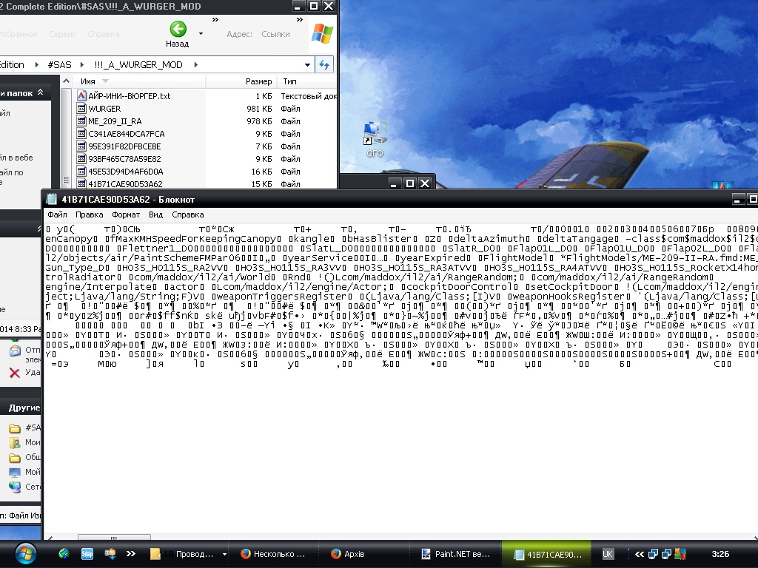
Task: Select the АЙР-ИНИ--ВЮРГЕР.txt file icon
Action: tap(81, 95)
